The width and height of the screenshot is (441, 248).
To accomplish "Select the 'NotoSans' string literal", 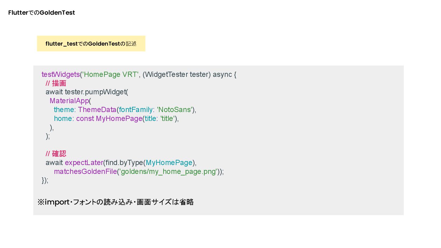I will tap(175, 110).
